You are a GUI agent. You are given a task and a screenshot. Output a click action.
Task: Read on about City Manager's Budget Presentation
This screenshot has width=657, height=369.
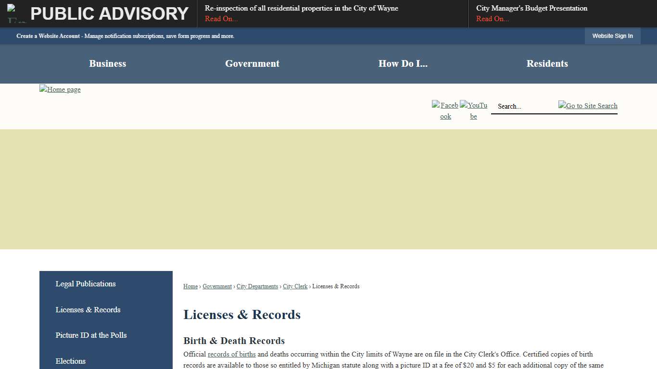point(493,19)
